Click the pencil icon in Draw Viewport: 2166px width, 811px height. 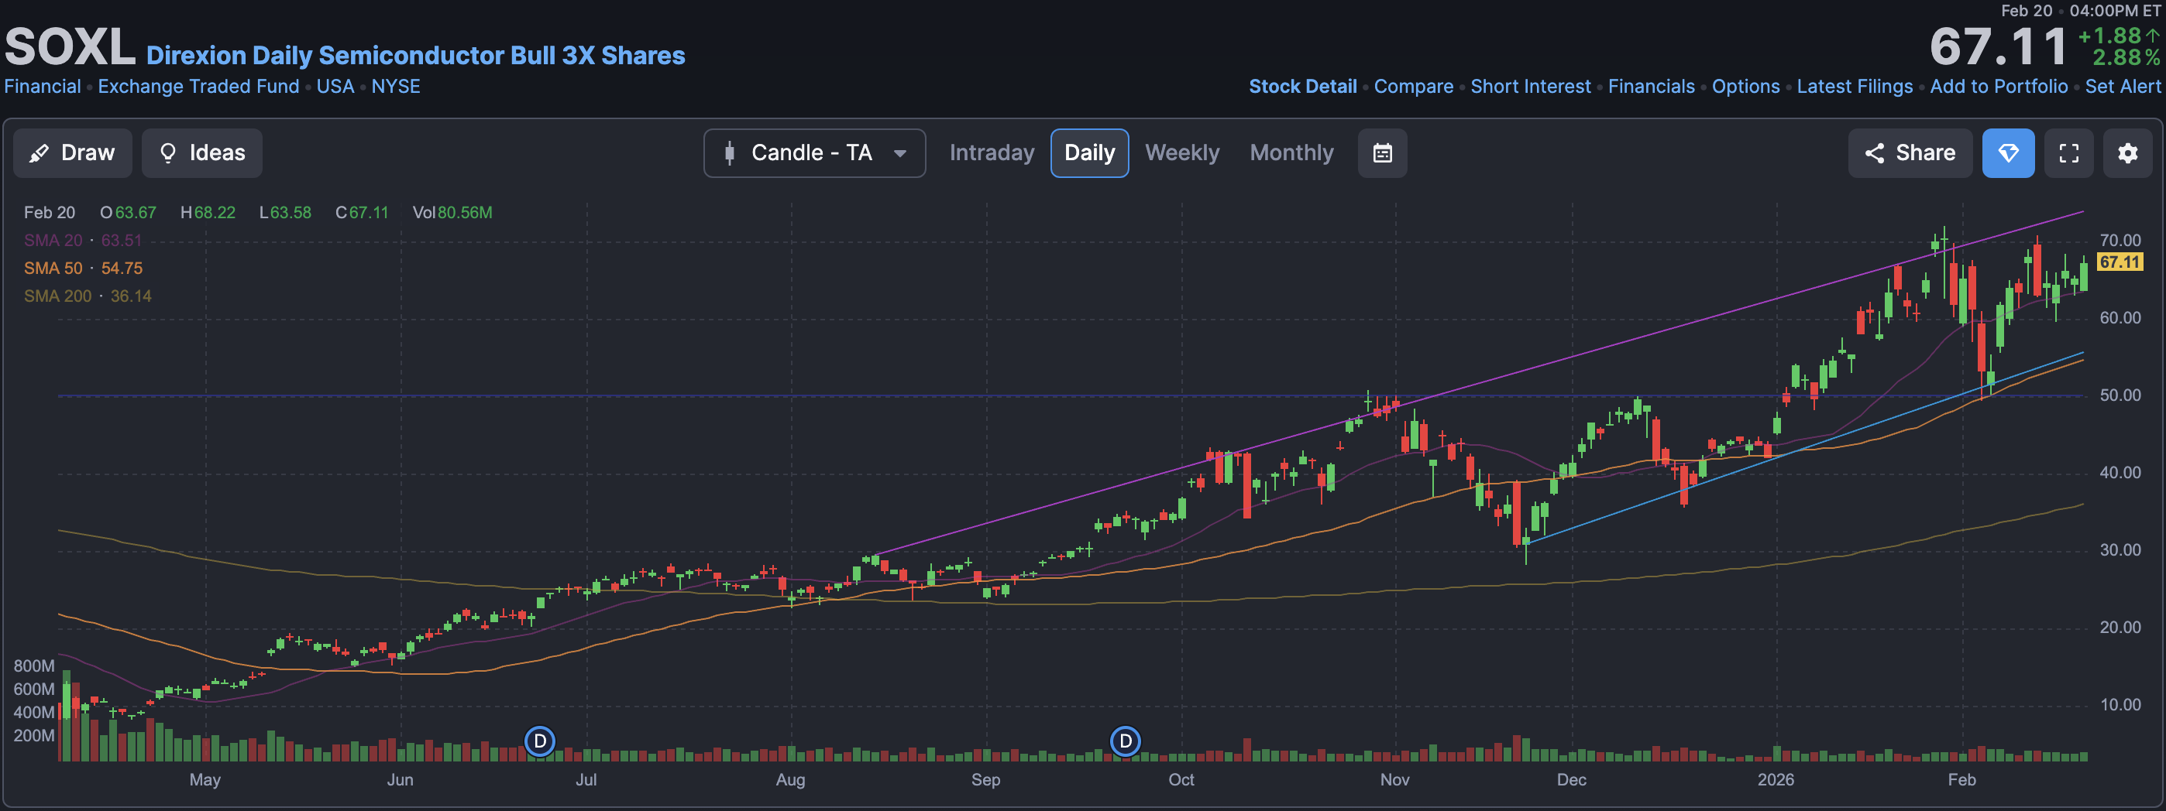[39, 154]
